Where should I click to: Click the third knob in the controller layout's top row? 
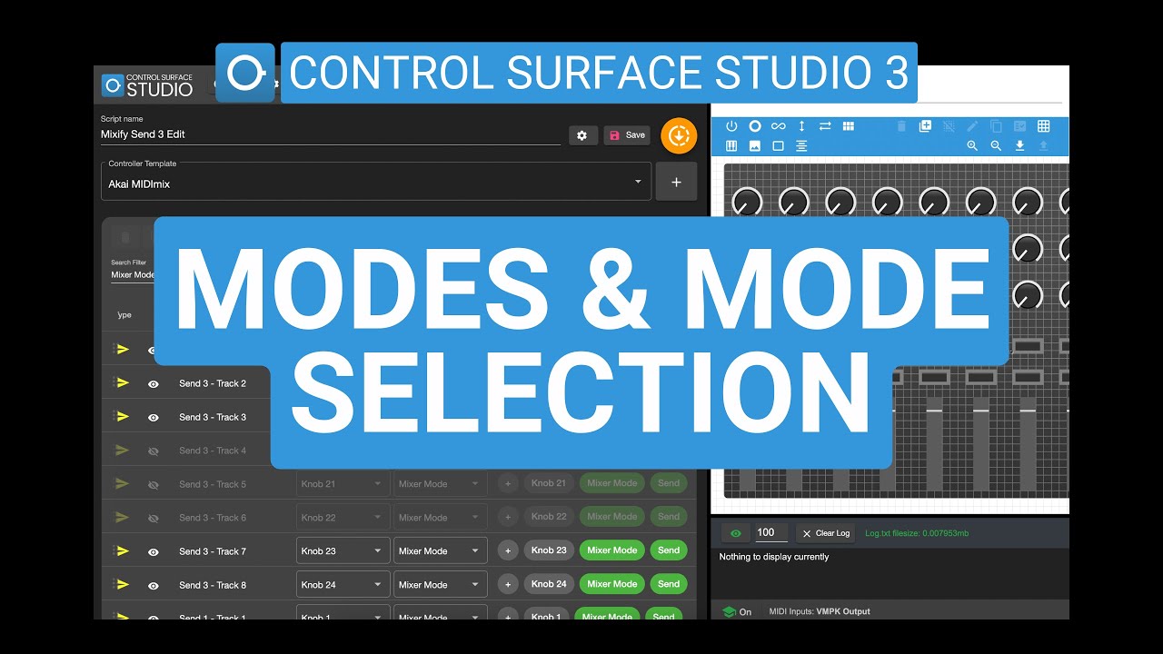tap(840, 202)
